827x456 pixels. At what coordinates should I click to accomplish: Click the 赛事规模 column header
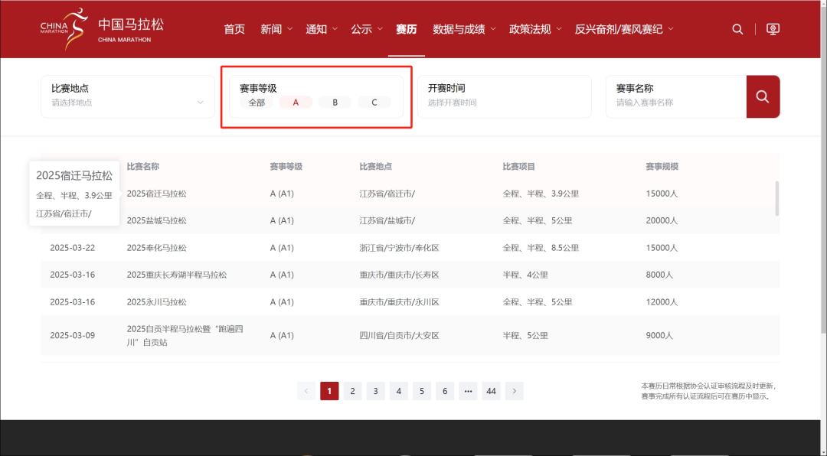[x=662, y=167]
